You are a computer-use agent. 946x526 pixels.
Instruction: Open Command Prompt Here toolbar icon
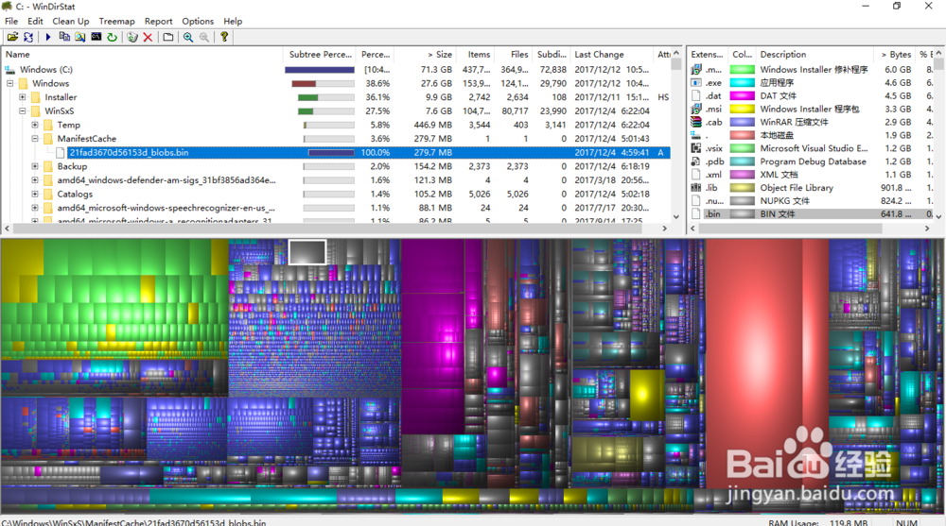96,38
